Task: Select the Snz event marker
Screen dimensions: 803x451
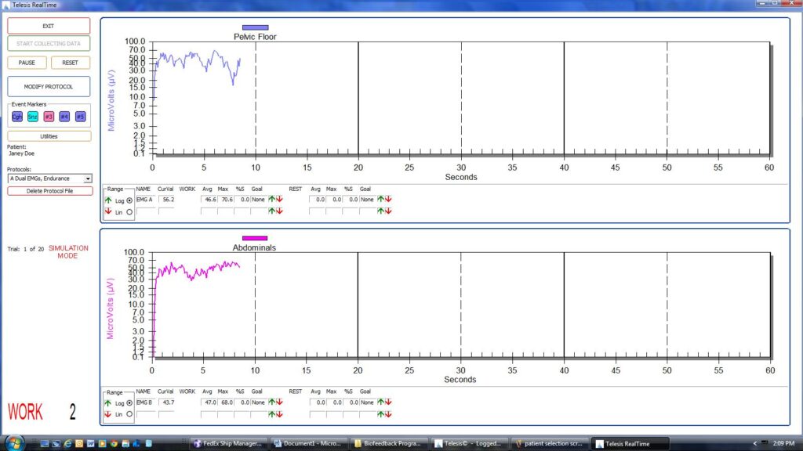Action: [x=32, y=116]
